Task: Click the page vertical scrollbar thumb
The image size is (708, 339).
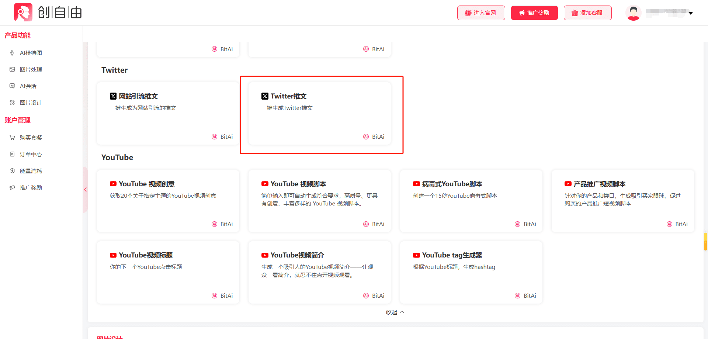Action: 705,242
